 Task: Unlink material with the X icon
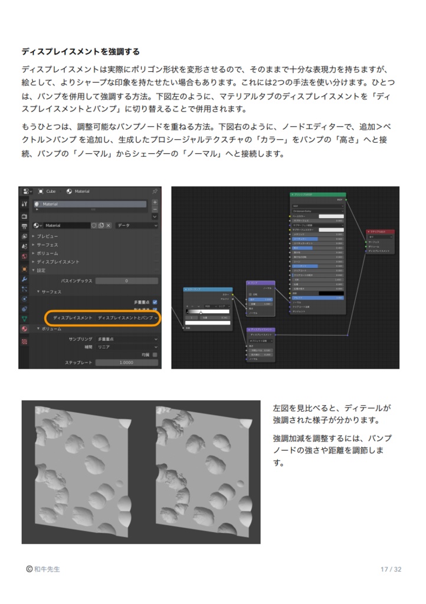[108, 225]
